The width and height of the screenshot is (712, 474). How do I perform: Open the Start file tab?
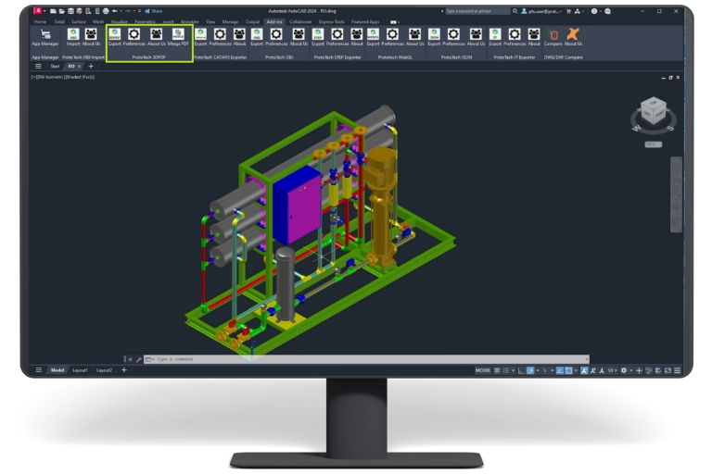coord(55,67)
